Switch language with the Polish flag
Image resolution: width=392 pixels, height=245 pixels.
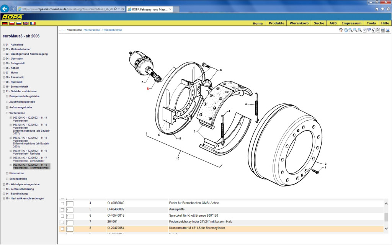coord(12,23)
